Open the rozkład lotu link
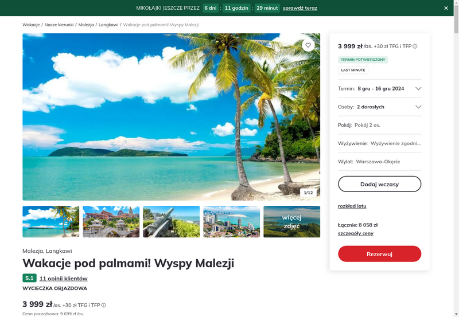Screen dimensions: 459x317 352,206
